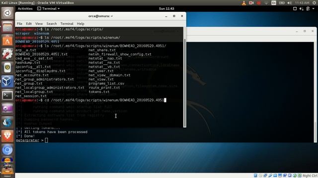Click the screen recorder camera tray icon

click(x=251, y=3)
